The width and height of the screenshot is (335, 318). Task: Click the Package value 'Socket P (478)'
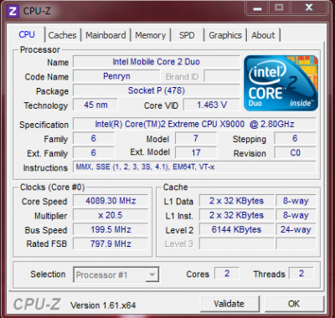coord(157,90)
